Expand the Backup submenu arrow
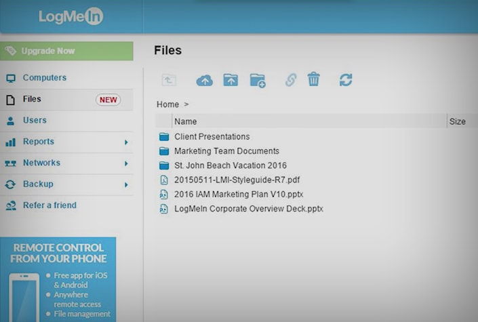This screenshot has width=478, height=322. coord(126,185)
